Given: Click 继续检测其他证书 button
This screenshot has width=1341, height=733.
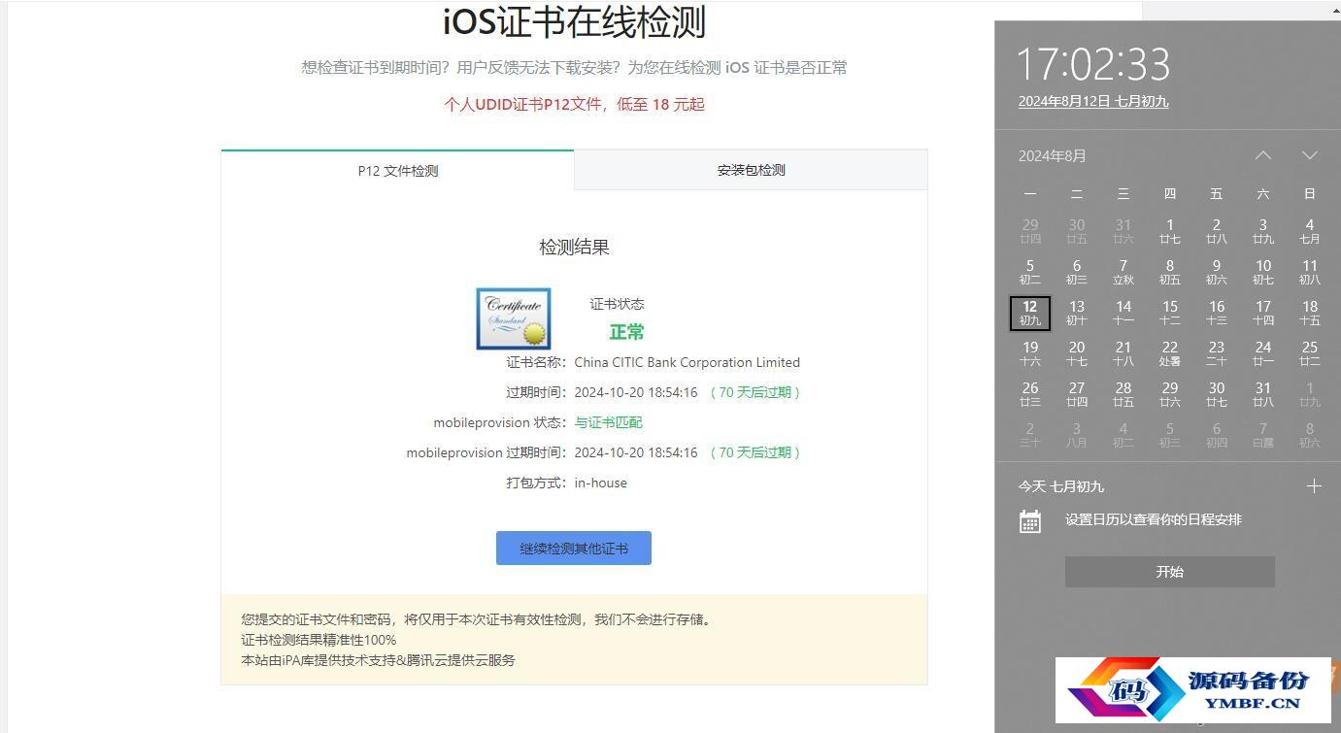Looking at the screenshot, I should tap(574, 549).
